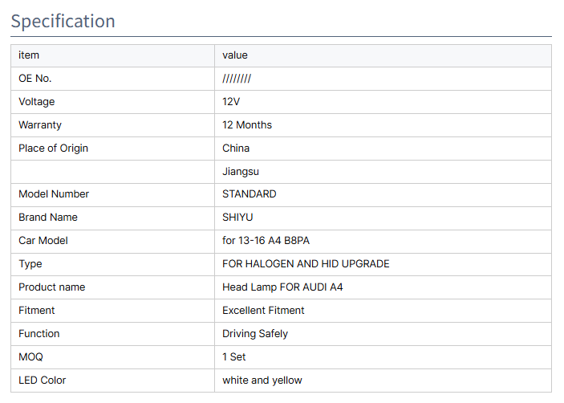Select the Place of Origin label
Screen dimensions: 564x403
pyautogui.click(x=54, y=149)
